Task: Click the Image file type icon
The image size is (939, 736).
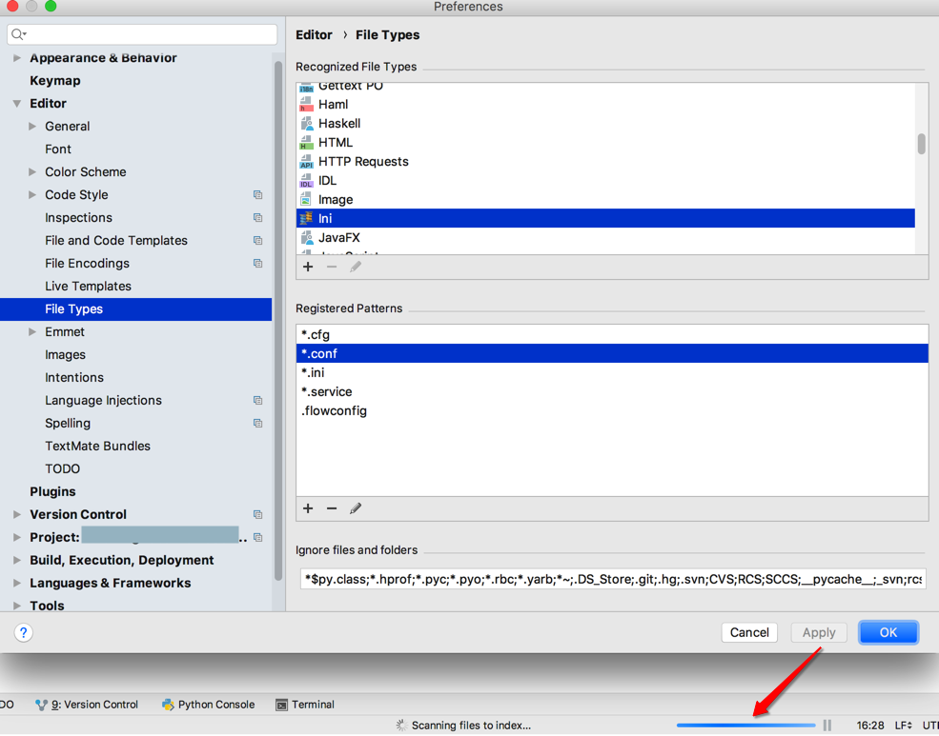Action: click(306, 200)
